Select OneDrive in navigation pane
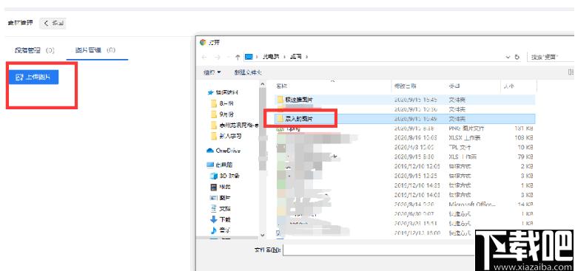This screenshot has height=271, width=575. point(223,151)
